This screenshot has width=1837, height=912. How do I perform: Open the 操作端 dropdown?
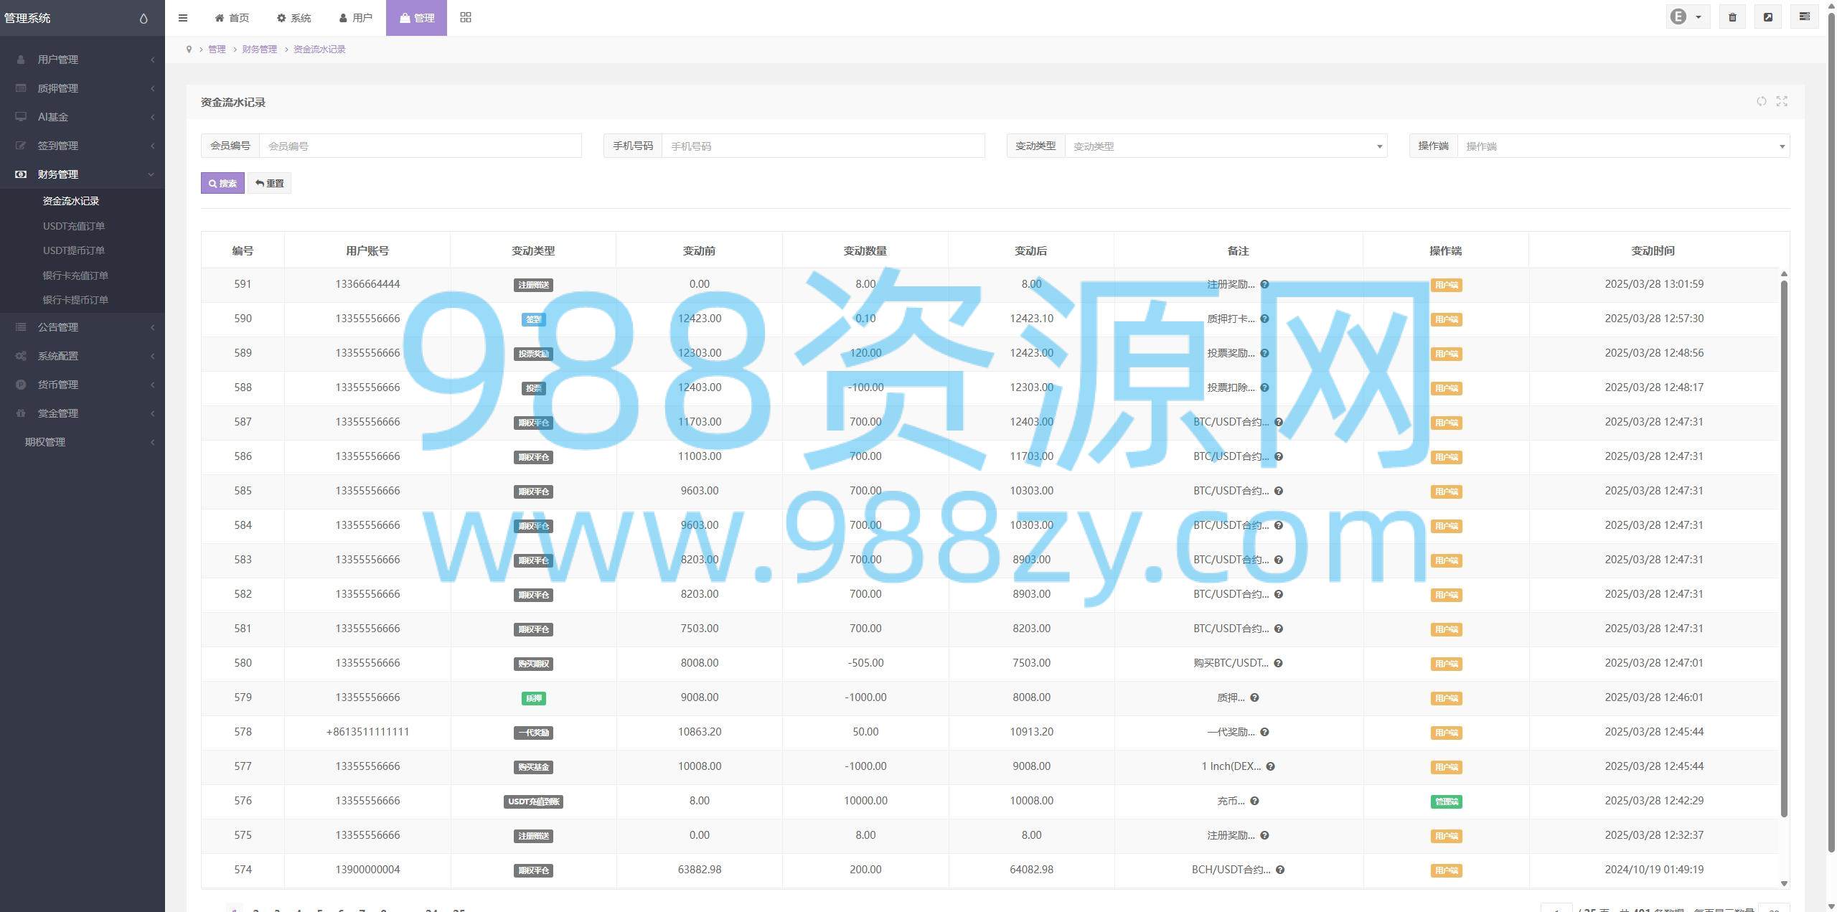[x=1622, y=146]
